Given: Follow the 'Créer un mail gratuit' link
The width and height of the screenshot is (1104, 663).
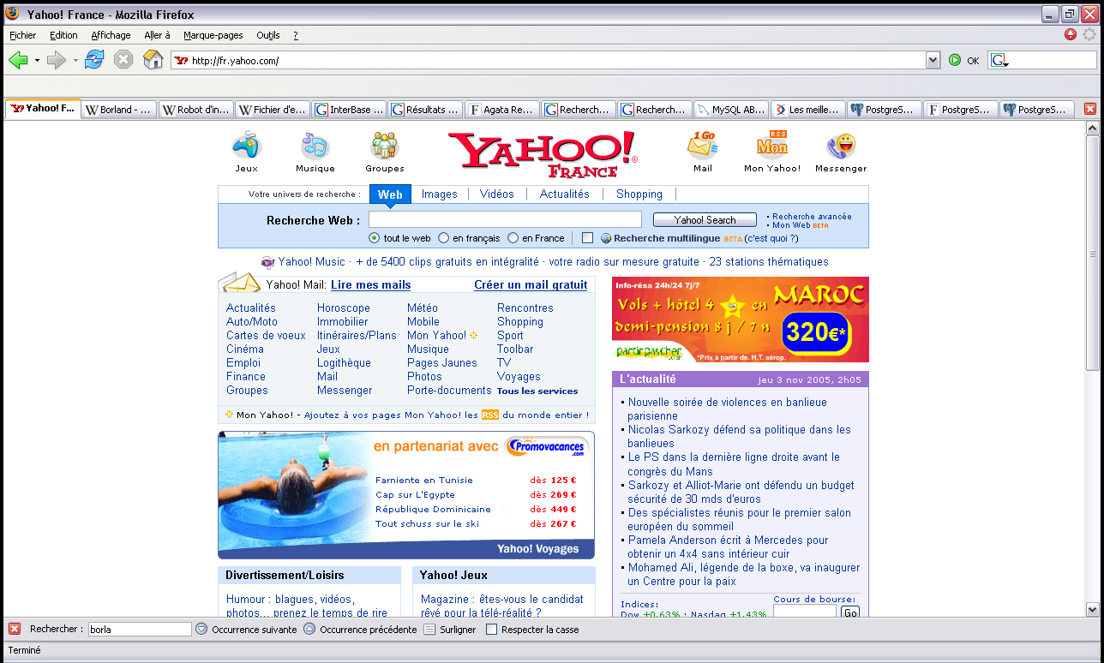Looking at the screenshot, I should 531,285.
